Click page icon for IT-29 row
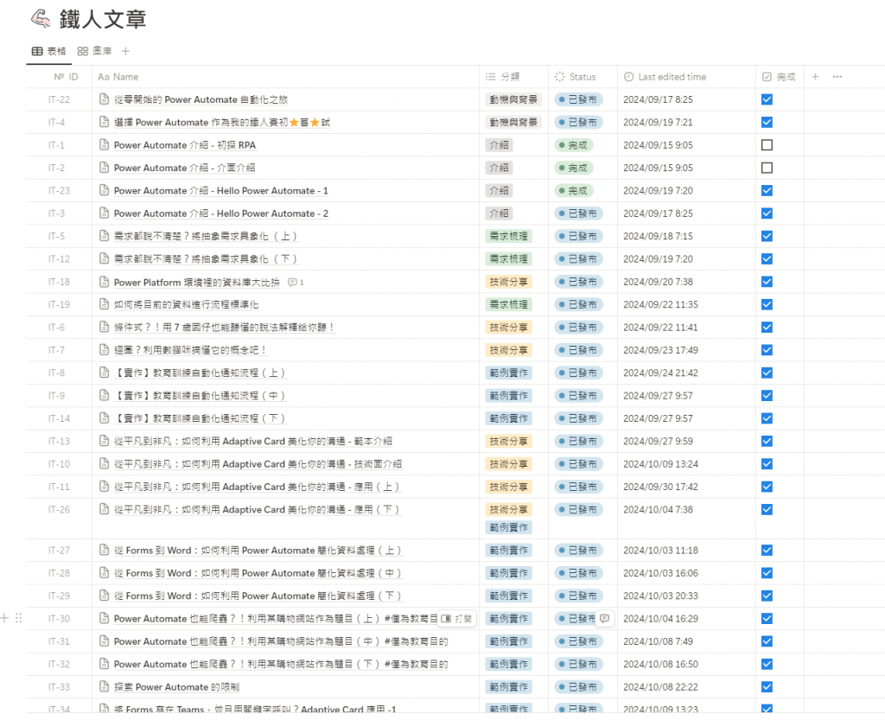Image resolution: width=885 pixels, height=720 pixels. [104, 596]
